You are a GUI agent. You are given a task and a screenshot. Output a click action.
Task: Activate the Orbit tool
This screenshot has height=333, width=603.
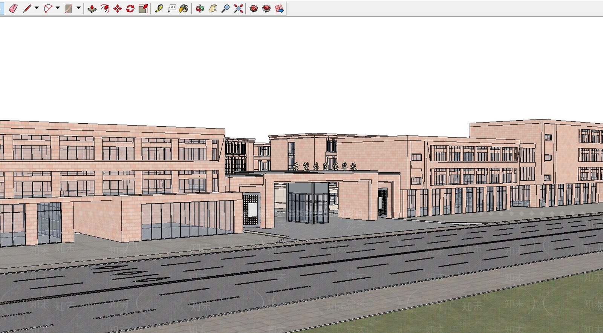click(x=200, y=8)
